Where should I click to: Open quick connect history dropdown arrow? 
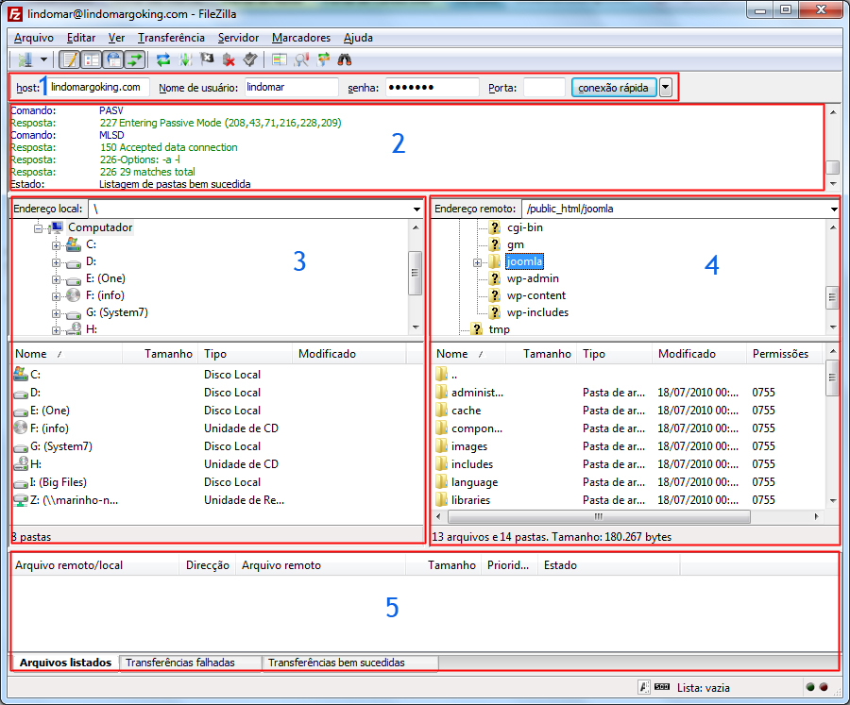tap(666, 87)
